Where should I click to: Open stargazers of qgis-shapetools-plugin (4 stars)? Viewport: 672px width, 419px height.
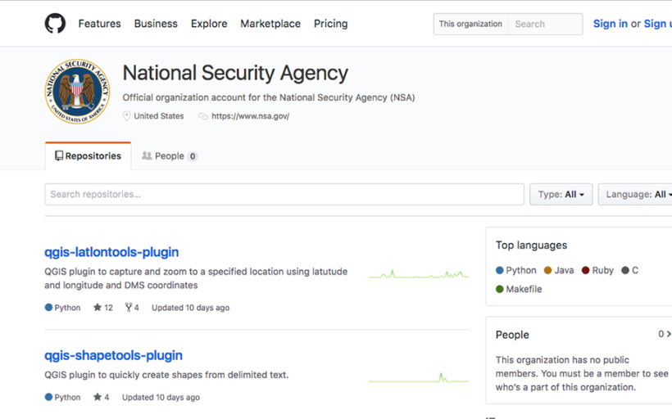coord(101,397)
